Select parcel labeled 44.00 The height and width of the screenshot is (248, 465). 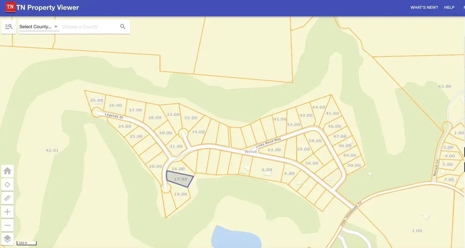coord(319,107)
